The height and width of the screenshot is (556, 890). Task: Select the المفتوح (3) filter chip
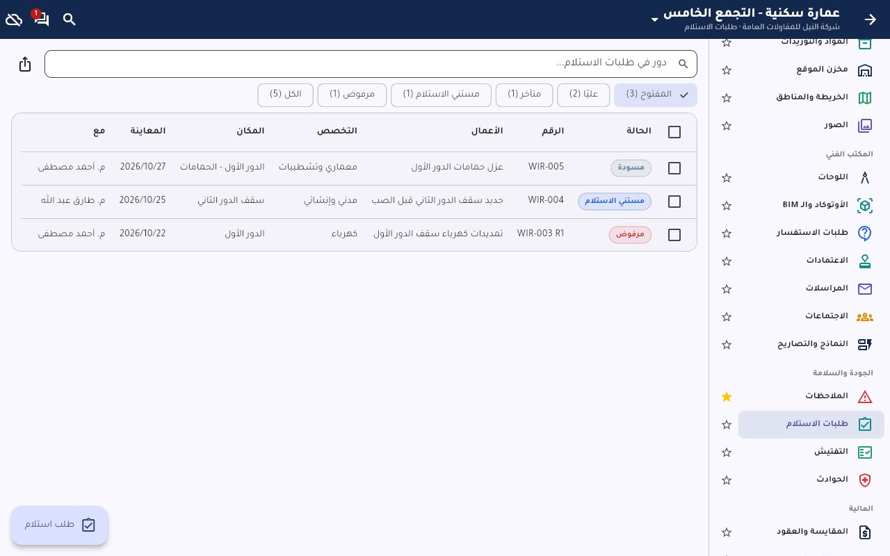click(656, 95)
